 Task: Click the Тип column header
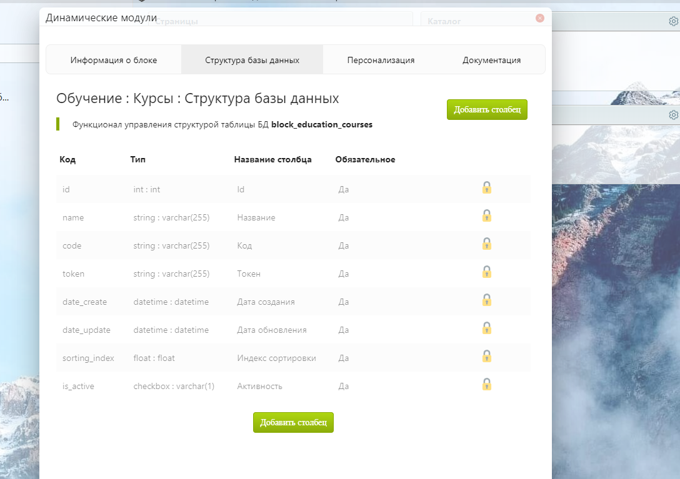tap(138, 159)
